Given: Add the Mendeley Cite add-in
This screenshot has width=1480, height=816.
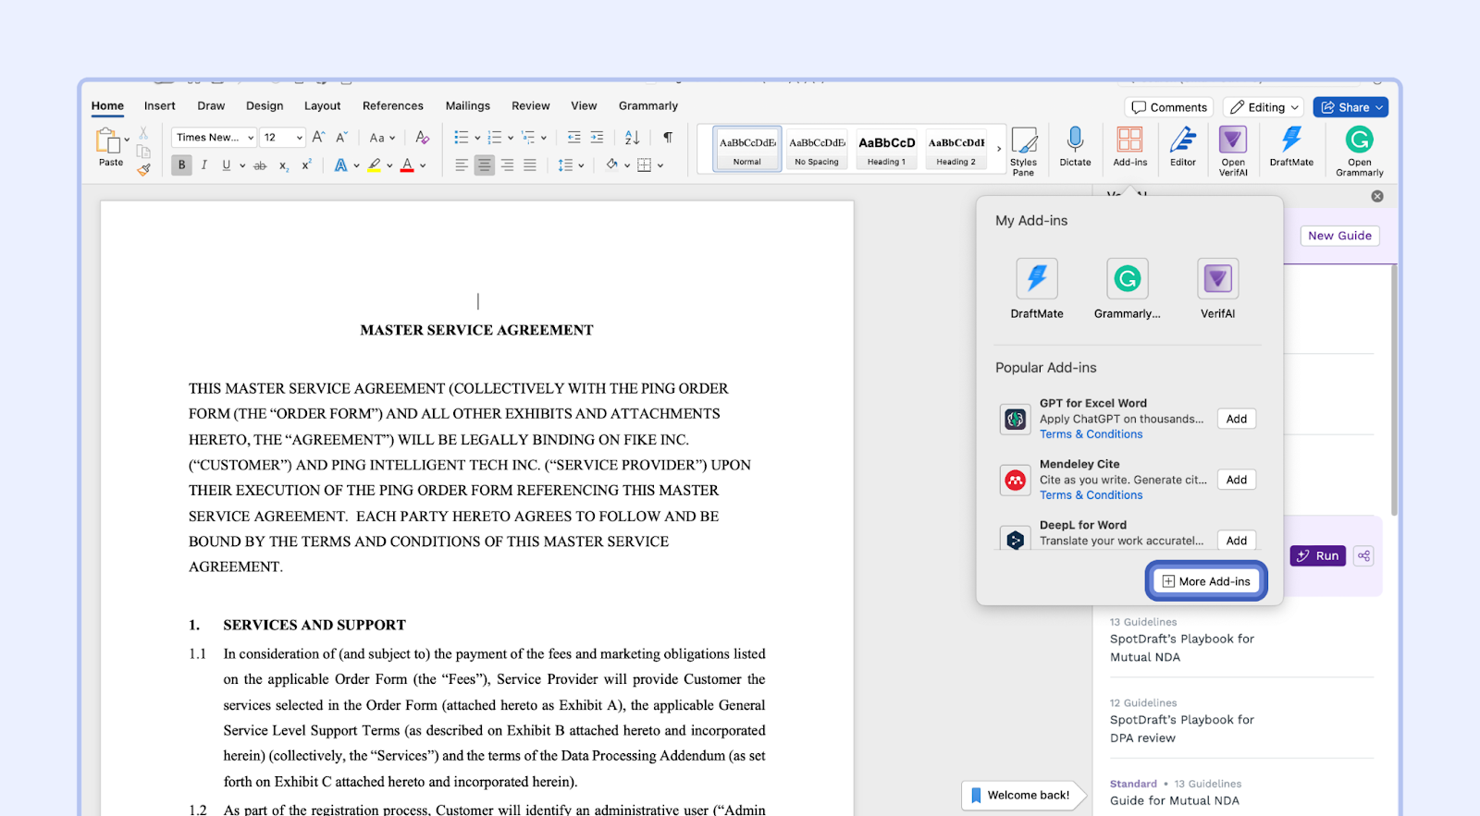Looking at the screenshot, I should 1236,480.
